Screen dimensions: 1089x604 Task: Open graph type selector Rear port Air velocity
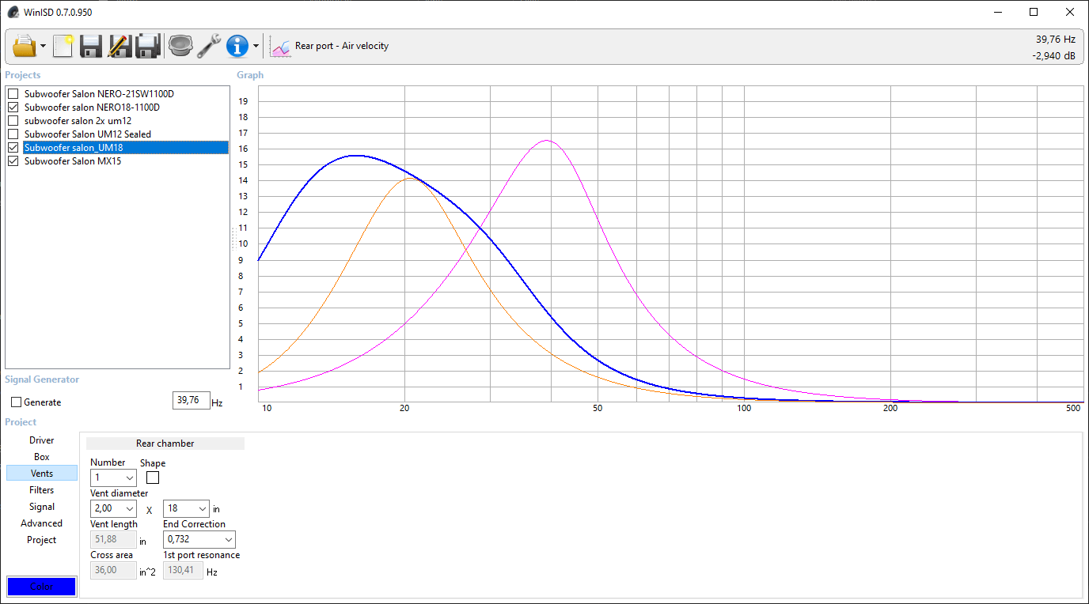330,47
